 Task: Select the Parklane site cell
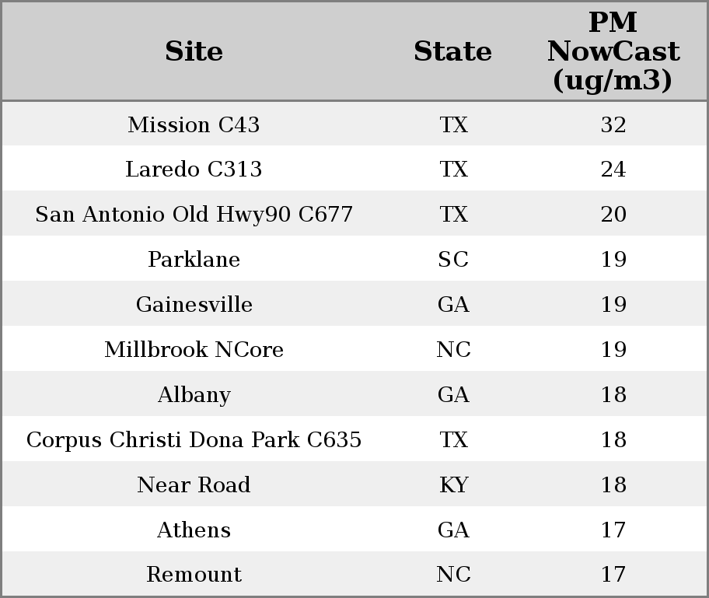coord(194,259)
